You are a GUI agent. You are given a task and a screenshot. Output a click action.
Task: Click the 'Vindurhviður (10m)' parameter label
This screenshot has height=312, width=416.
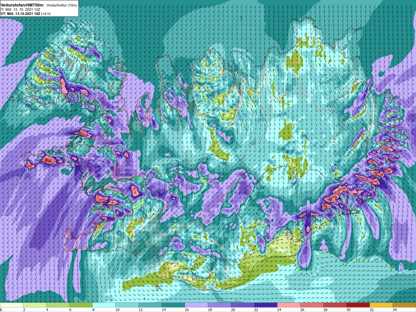(x=62, y=6)
